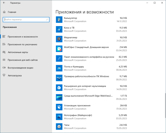Click the back arrow in the title bar

tap(4, 3)
